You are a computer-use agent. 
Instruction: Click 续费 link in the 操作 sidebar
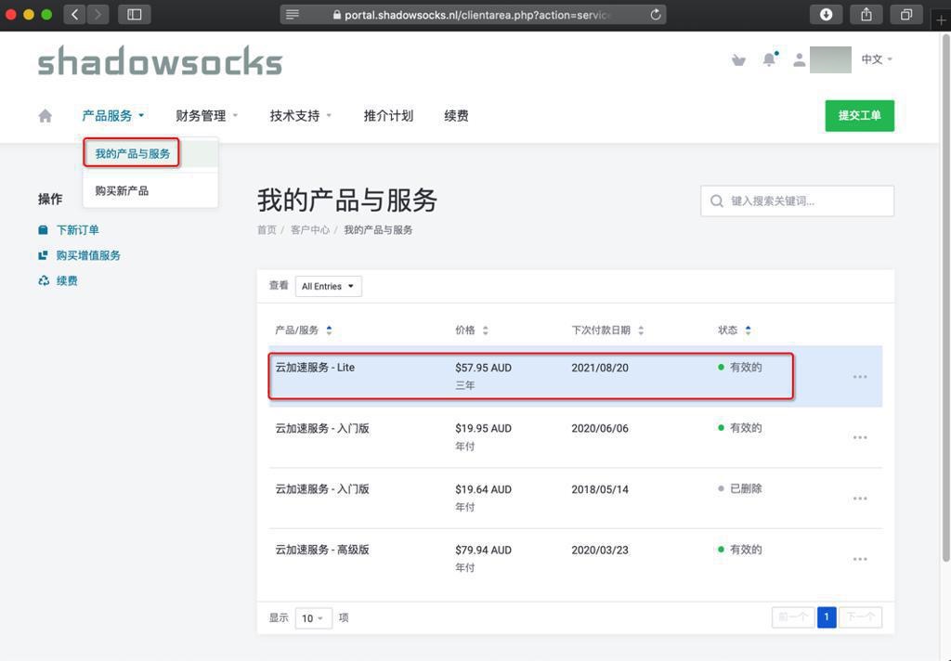point(67,280)
